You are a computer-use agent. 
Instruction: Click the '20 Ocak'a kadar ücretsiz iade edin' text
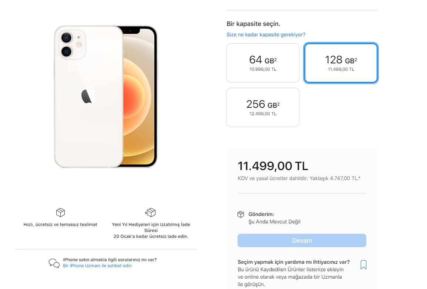click(151, 236)
